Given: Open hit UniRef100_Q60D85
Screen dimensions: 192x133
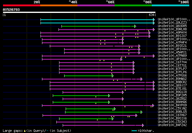Looking at the screenshot, I should click(x=172, y=26).
